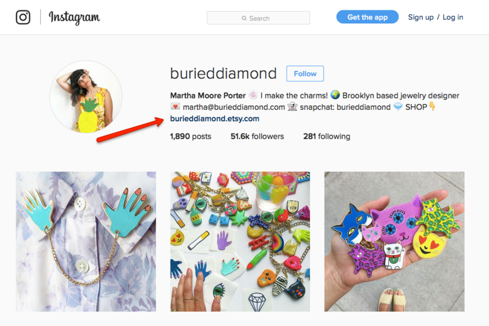489x326 pixels.
Task: Follow the burieddiamond account
Action: click(x=305, y=73)
